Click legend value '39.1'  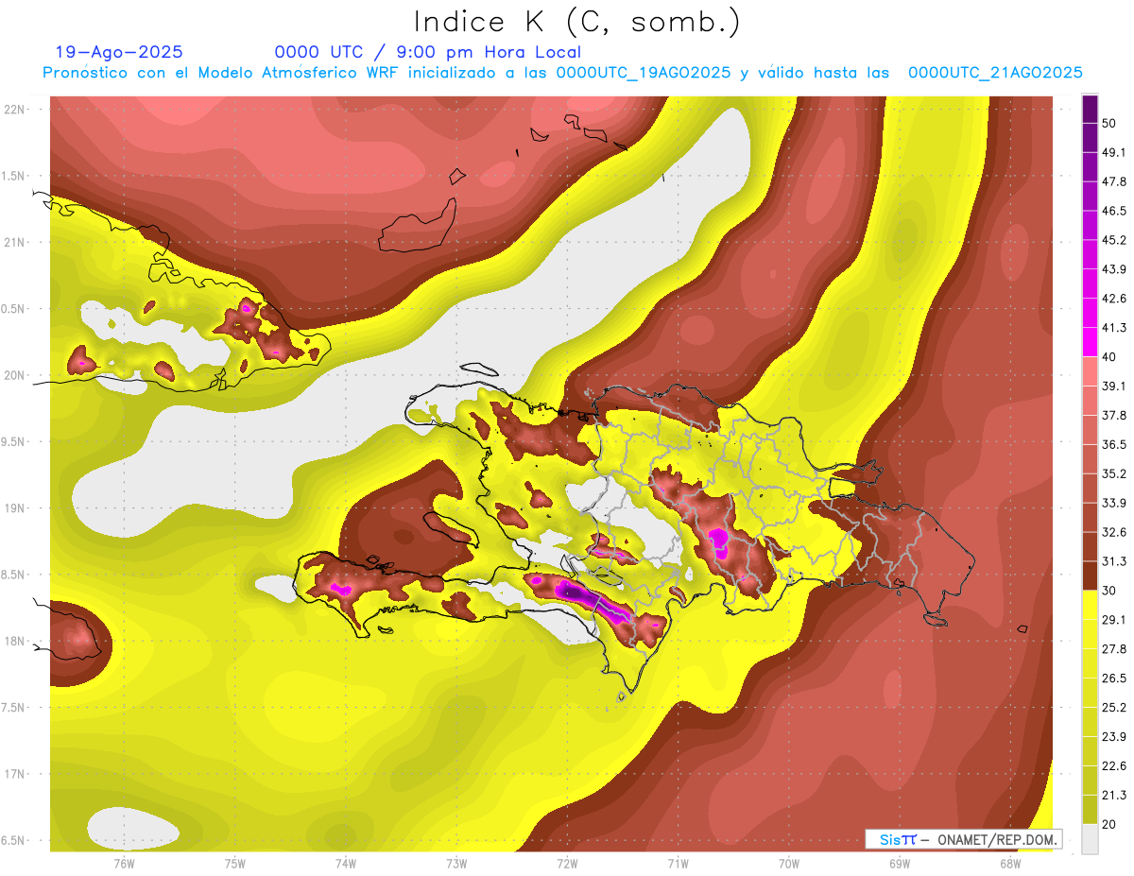coord(1114,386)
